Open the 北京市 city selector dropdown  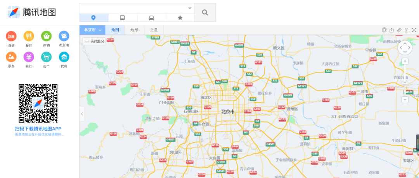click(92, 30)
